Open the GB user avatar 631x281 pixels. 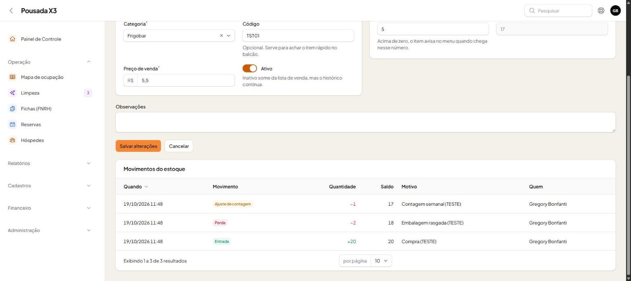click(x=615, y=10)
